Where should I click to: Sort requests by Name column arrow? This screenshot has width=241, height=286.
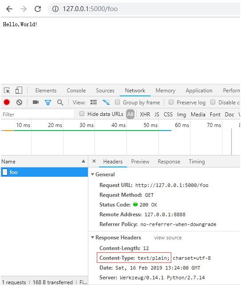click(83, 161)
